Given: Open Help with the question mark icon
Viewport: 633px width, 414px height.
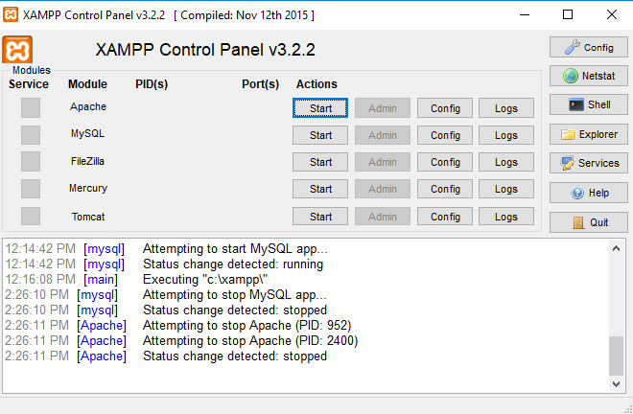Looking at the screenshot, I should pos(589,193).
